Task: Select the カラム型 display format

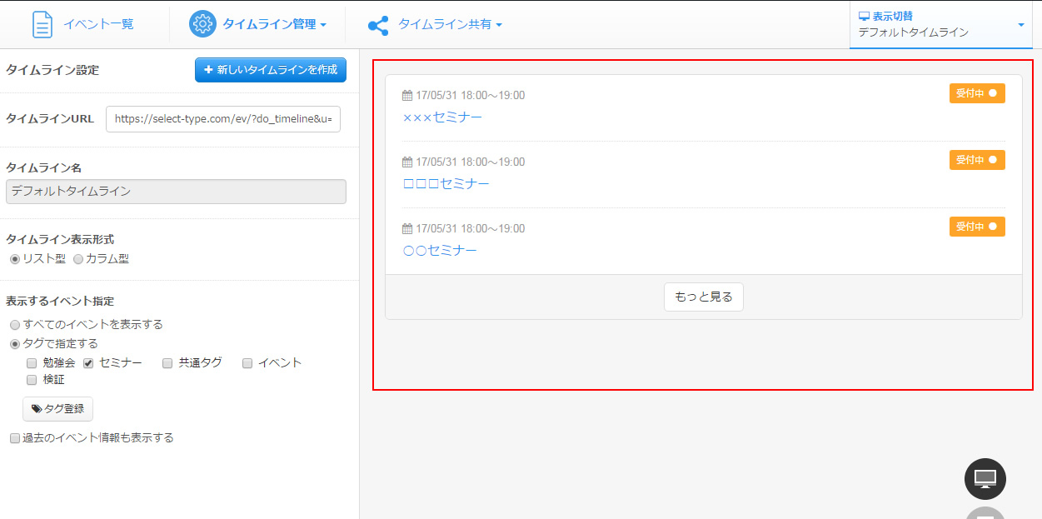Action: 78,259
